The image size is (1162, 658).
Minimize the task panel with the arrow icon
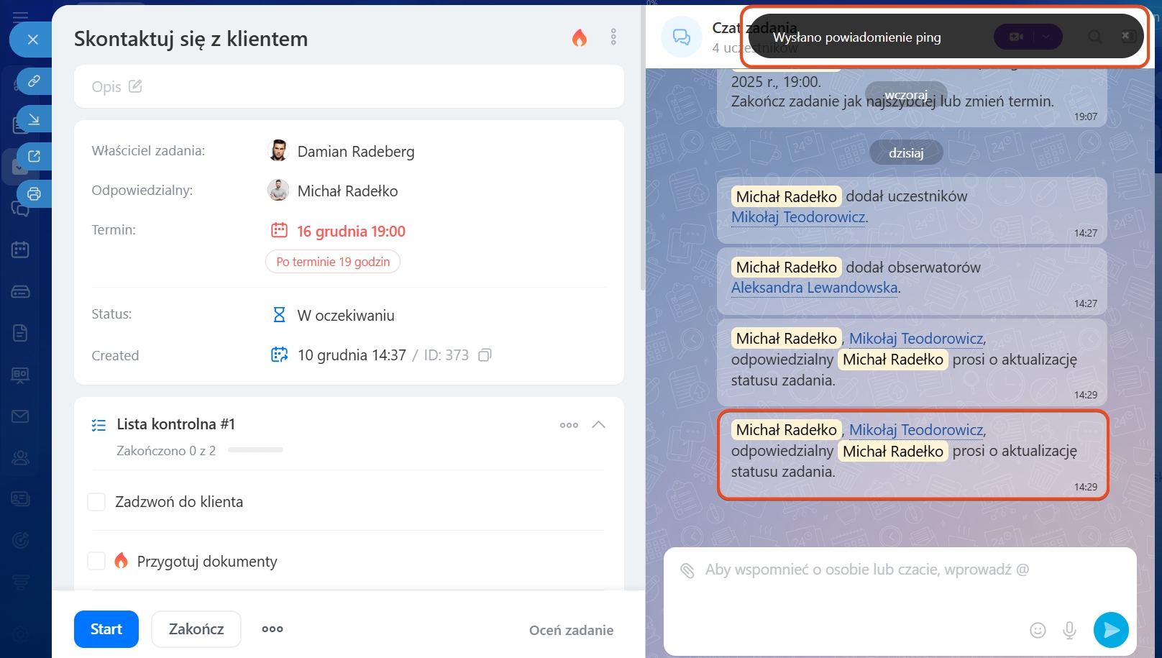coord(34,119)
